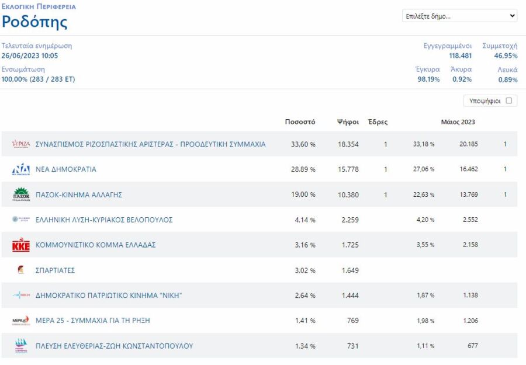Click the Ροδόπης region heading
526x365 pixels.
[x=34, y=22]
